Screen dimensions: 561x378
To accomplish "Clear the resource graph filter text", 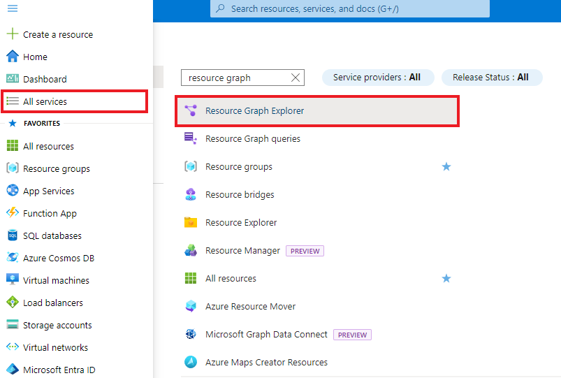I will 295,78.
